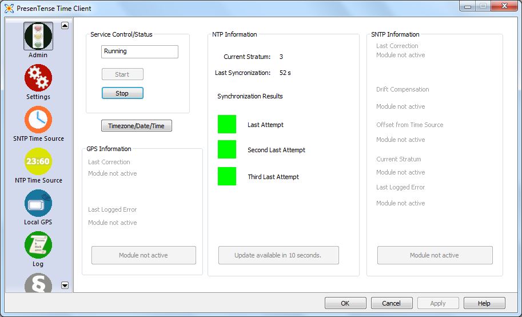
Task: Open Timezone/Date/Time settings
Action: coord(137,126)
